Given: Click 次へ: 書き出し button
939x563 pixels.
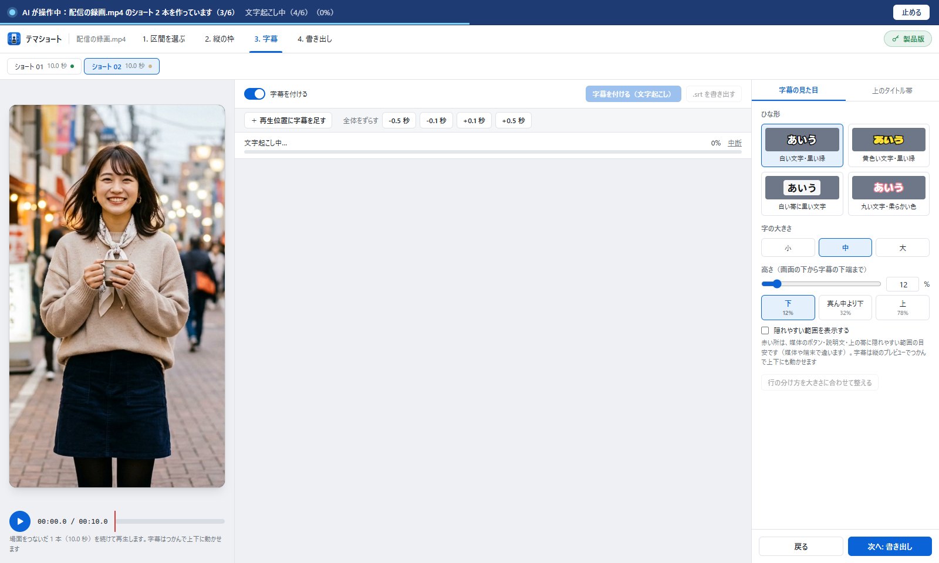Looking at the screenshot, I should 890,547.
